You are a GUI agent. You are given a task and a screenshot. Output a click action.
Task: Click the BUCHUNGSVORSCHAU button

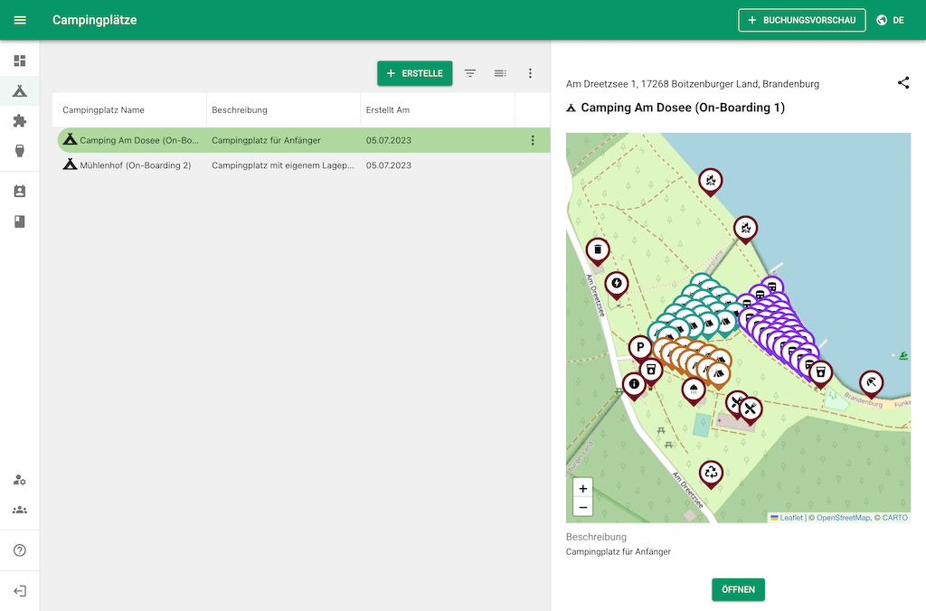pyautogui.click(x=802, y=20)
